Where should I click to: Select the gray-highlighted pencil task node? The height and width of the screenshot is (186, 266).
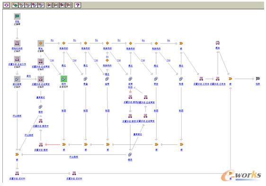click(x=17, y=79)
